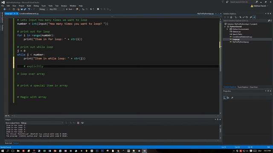Viewport: 273px width, 153px height.
Task: Click the Navigate Backward toolbar icon
Action: 5,9
